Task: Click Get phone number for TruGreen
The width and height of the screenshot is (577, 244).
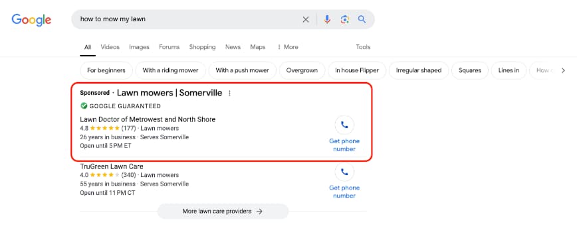Action: pyautogui.click(x=344, y=192)
